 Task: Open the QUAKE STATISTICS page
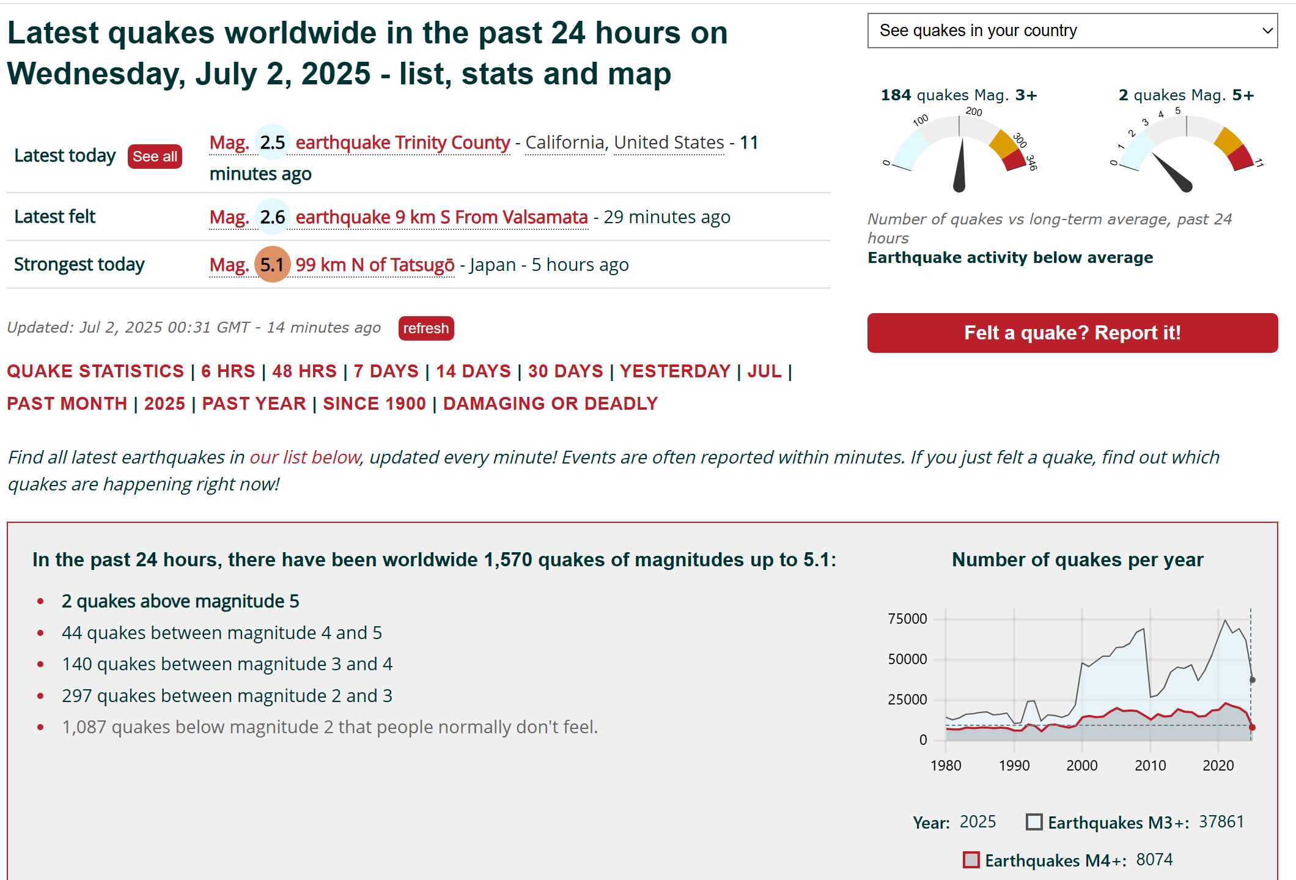tap(95, 371)
